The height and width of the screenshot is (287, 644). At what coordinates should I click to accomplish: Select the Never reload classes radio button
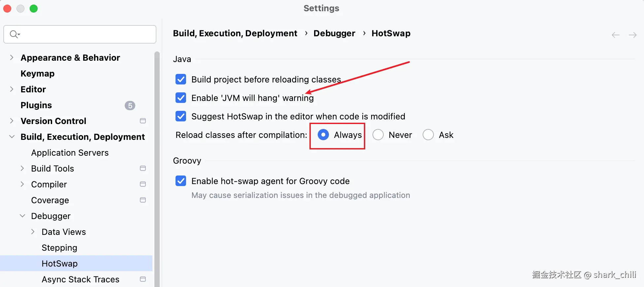coord(378,135)
